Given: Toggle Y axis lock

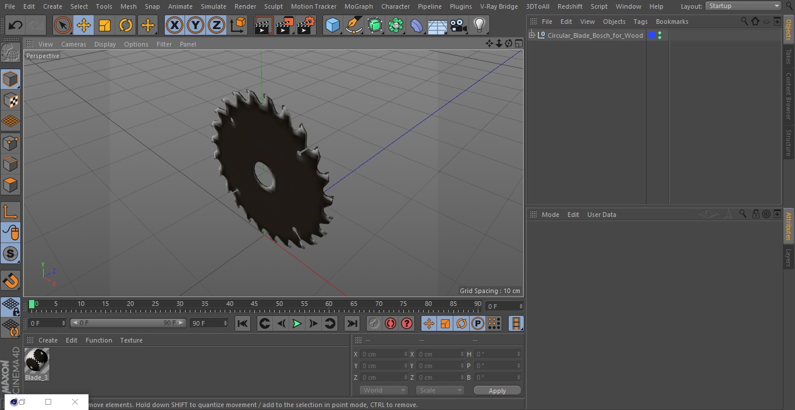Looking at the screenshot, I should (x=196, y=26).
